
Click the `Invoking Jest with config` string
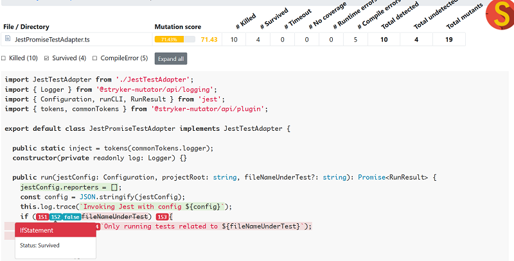[152, 206]
